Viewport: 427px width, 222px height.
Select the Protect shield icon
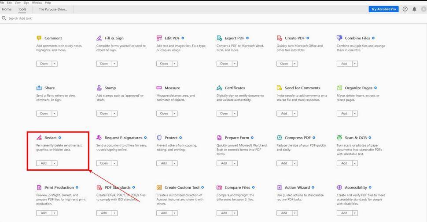[x=159, y=138]
